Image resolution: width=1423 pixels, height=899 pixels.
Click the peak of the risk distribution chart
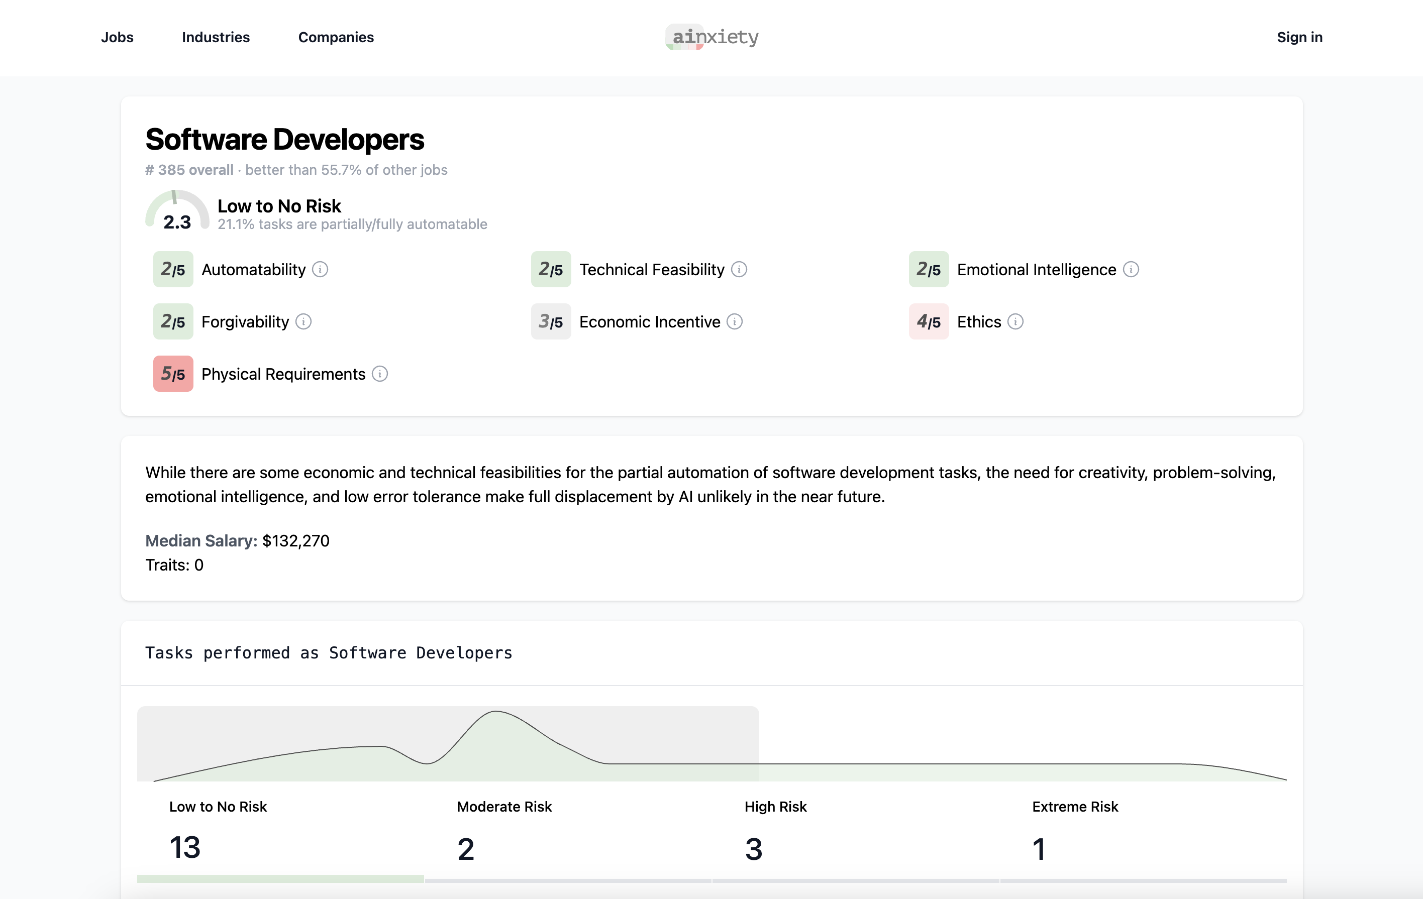pos(496,712)
